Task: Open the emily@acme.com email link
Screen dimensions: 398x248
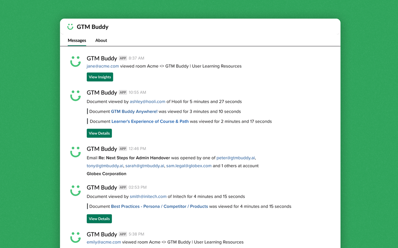Action: click(x=104, y=242)
